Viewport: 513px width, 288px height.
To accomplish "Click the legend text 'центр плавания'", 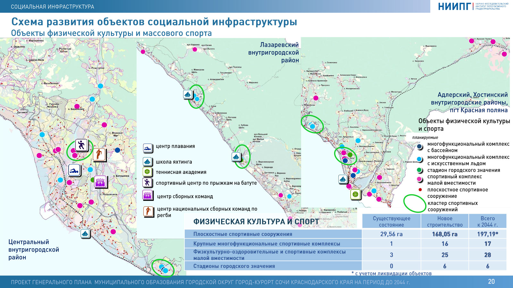I will [175, 146].
